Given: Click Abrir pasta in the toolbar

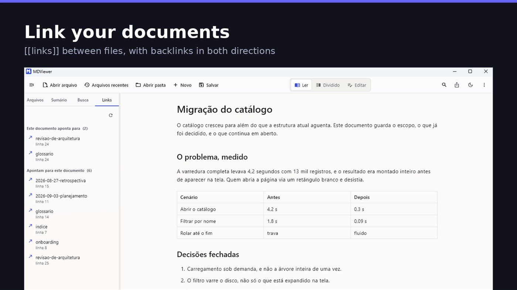Looking at the screenshot, I should (x=150, y=85).
